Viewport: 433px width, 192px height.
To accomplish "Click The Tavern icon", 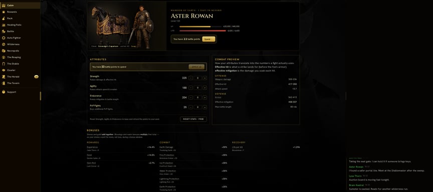I will click(x=4, y=83).
